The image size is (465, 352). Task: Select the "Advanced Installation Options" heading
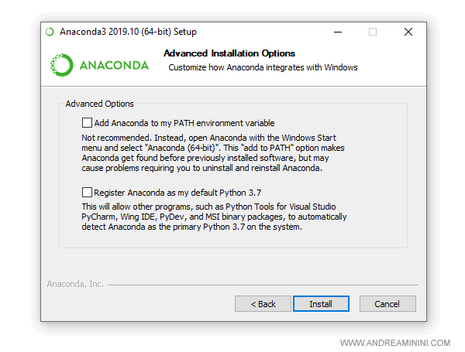point(229,53)
